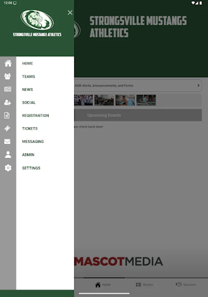Open HUB Alerts, Announcements, and Forms row
Screen dimensions: 208x297
(138, 85)
